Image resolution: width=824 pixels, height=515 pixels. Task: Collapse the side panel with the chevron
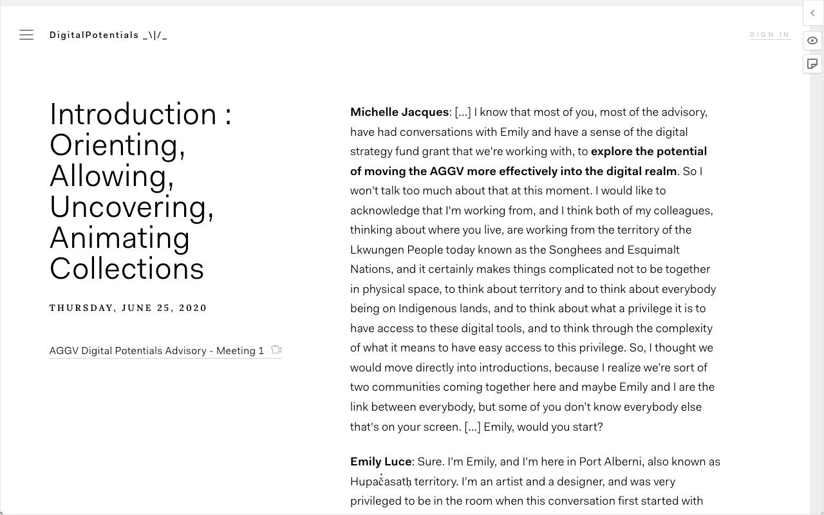click(812, 13)
